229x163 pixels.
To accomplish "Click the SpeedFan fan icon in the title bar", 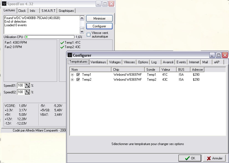I will click(x=4, y=4).
